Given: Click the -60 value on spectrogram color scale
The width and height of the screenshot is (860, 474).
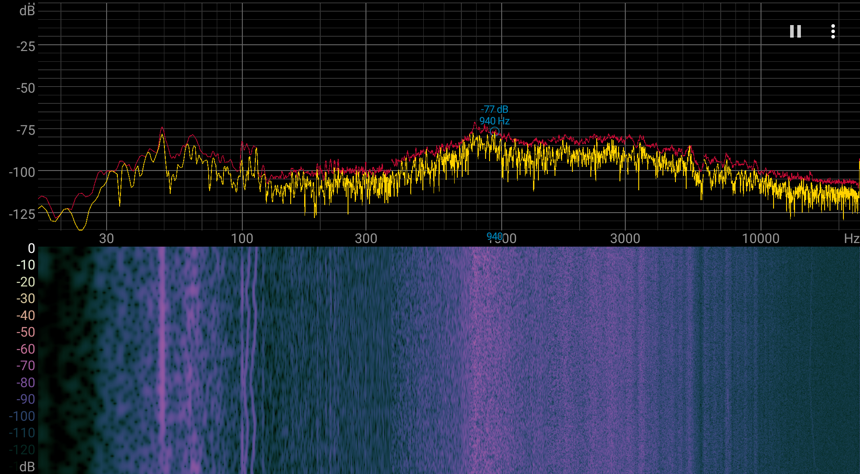Looking at the screenshot, I should click(26, 349).
